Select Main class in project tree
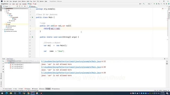Image resolution: width=170 pixels, height=95 pixels. tap(14, 19)
